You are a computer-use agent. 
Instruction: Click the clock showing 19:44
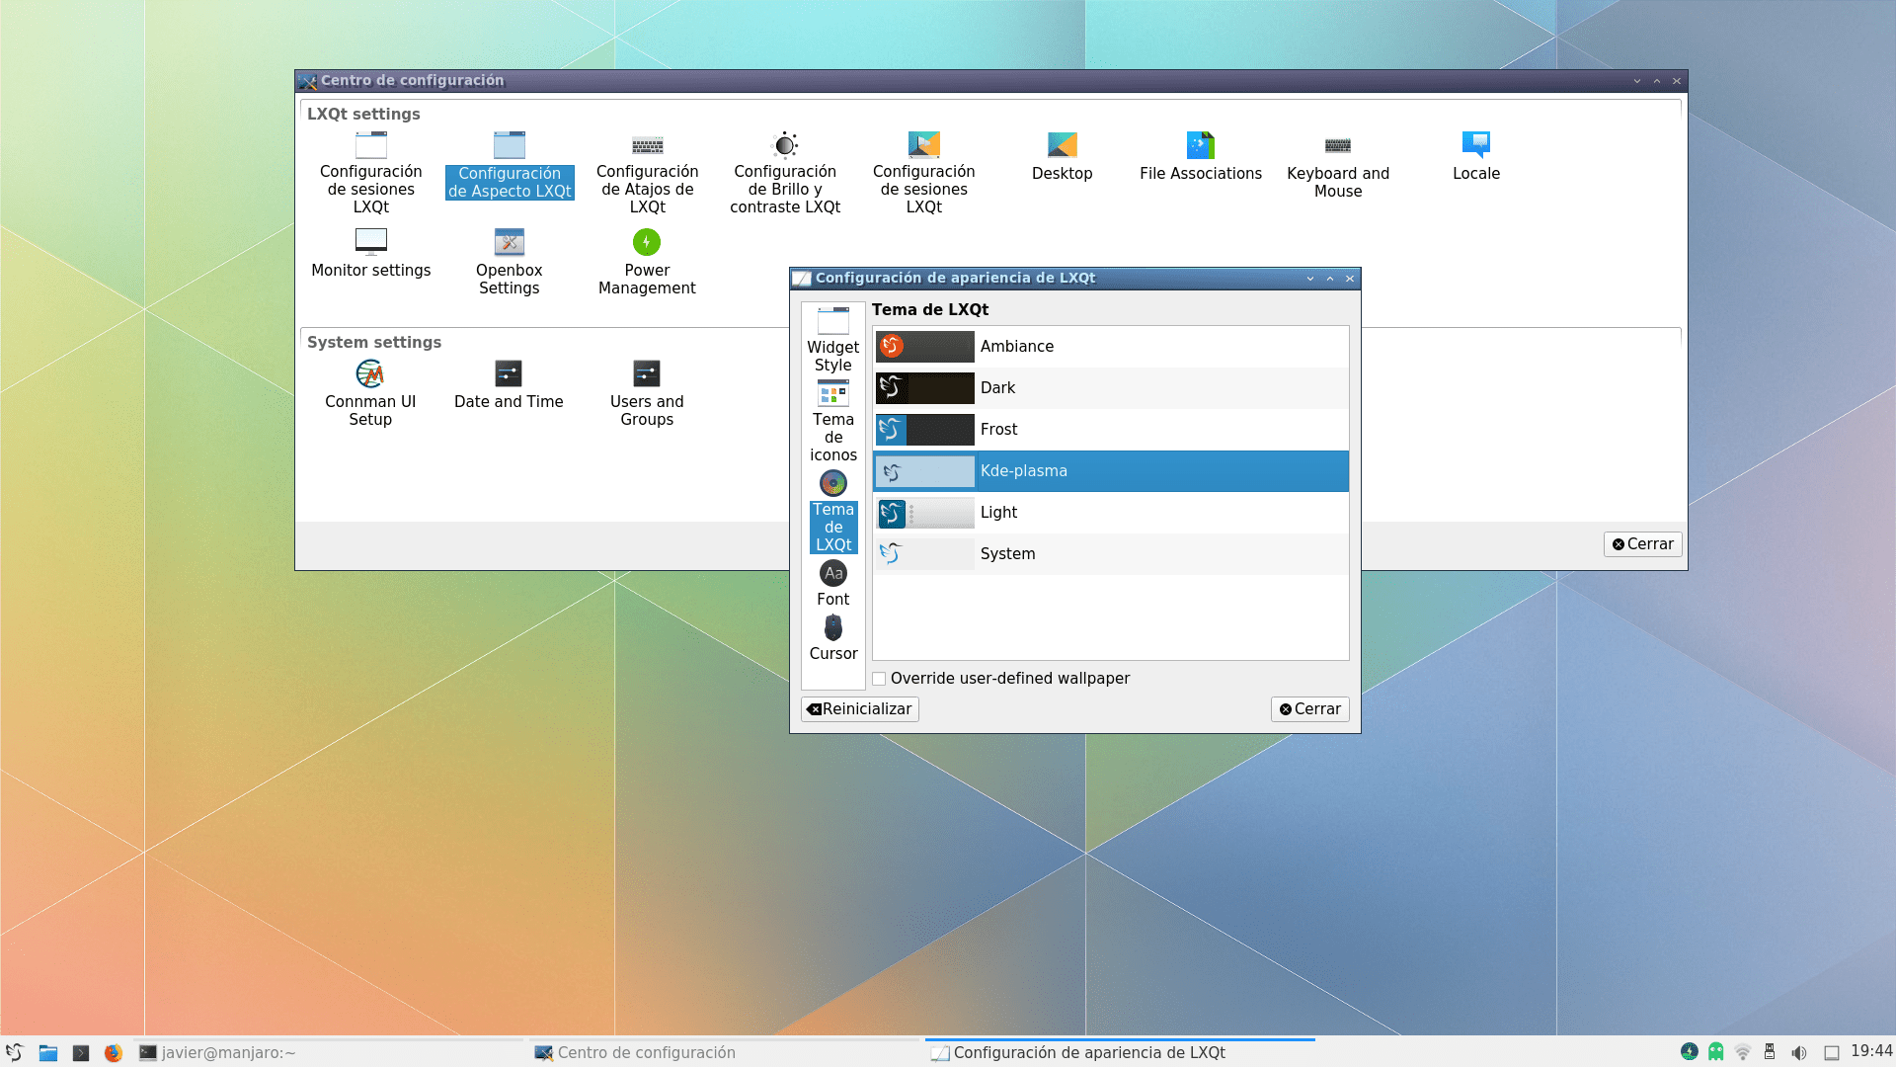point(1871,1051)
